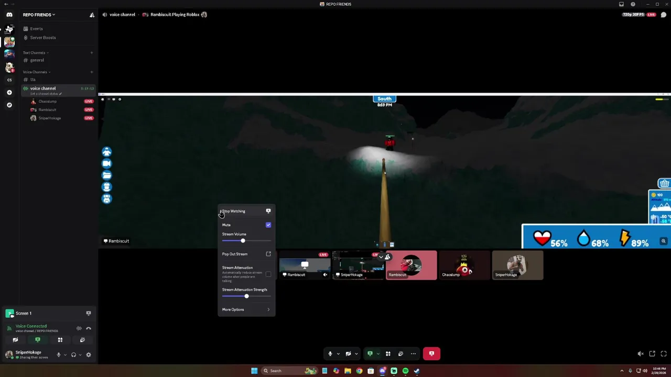671x377 pixels.
Task: Open the CS server in sidebar
Action: point(9,80)
